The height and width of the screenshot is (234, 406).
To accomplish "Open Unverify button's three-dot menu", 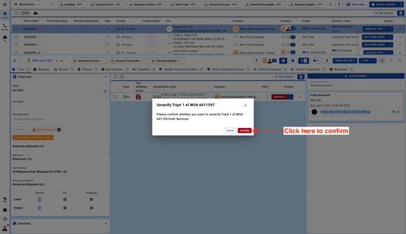I will coord(290,97).
